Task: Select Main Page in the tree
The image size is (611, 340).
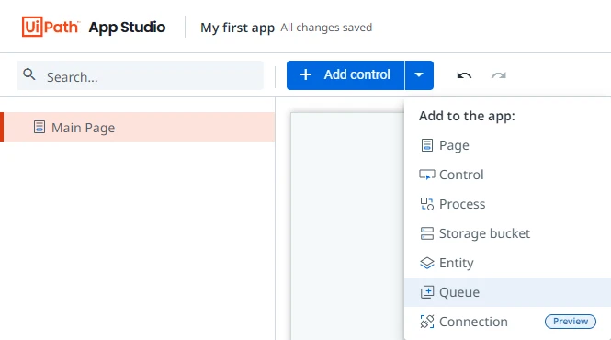Action: pyautogui.click(x=138, y=127)
